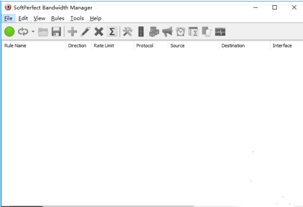
Task: Click the open folder toolbar icon
Action: (43, 32)
